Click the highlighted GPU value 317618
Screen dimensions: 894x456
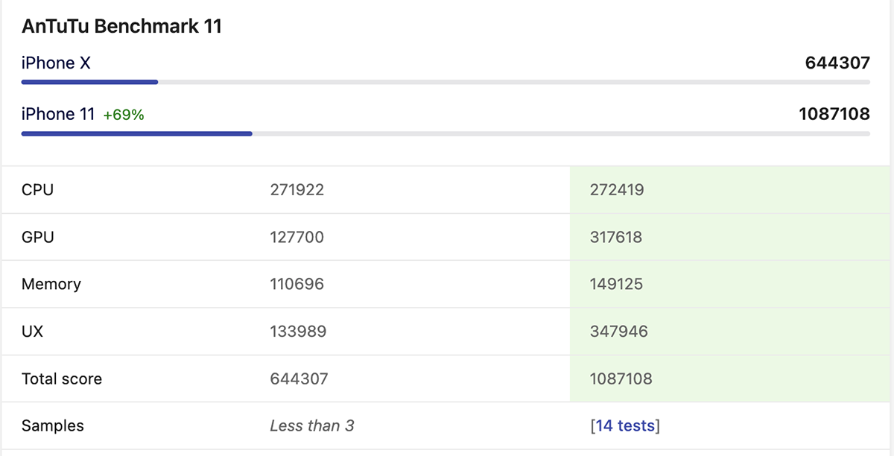click(x=616, y=237)
